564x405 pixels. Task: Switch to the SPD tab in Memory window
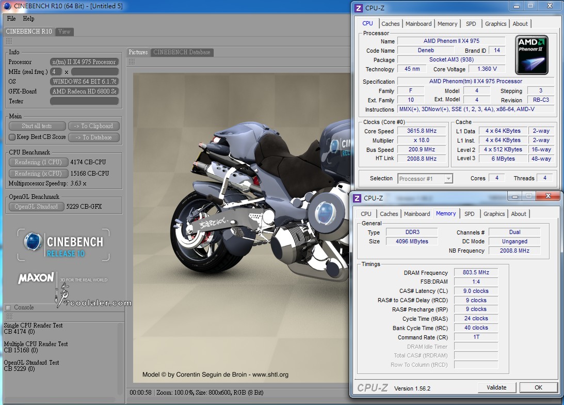pos(469,214)
